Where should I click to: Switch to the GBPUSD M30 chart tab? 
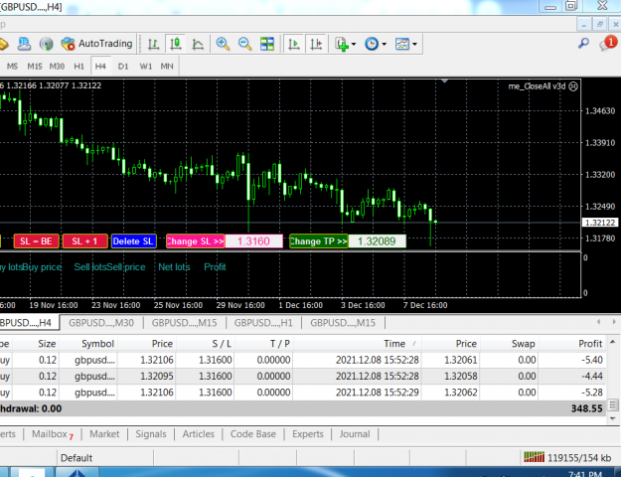pos(101,323)
